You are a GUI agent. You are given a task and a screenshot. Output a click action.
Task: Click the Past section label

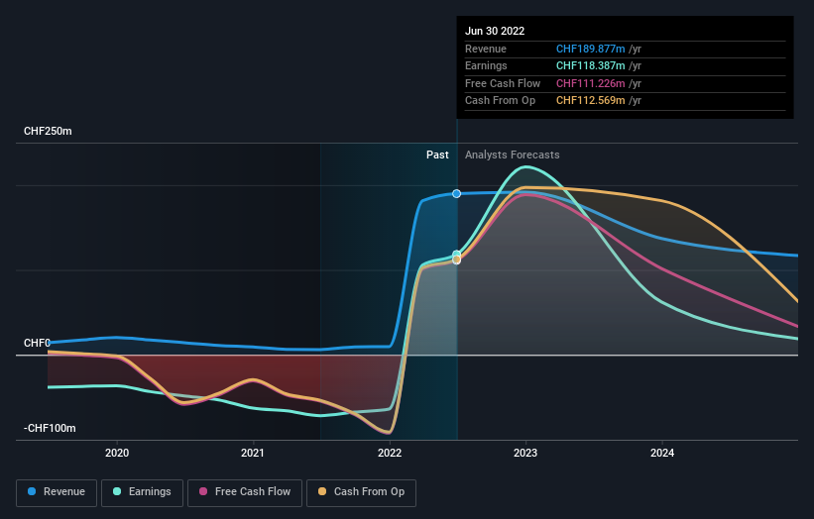point(437,155)
